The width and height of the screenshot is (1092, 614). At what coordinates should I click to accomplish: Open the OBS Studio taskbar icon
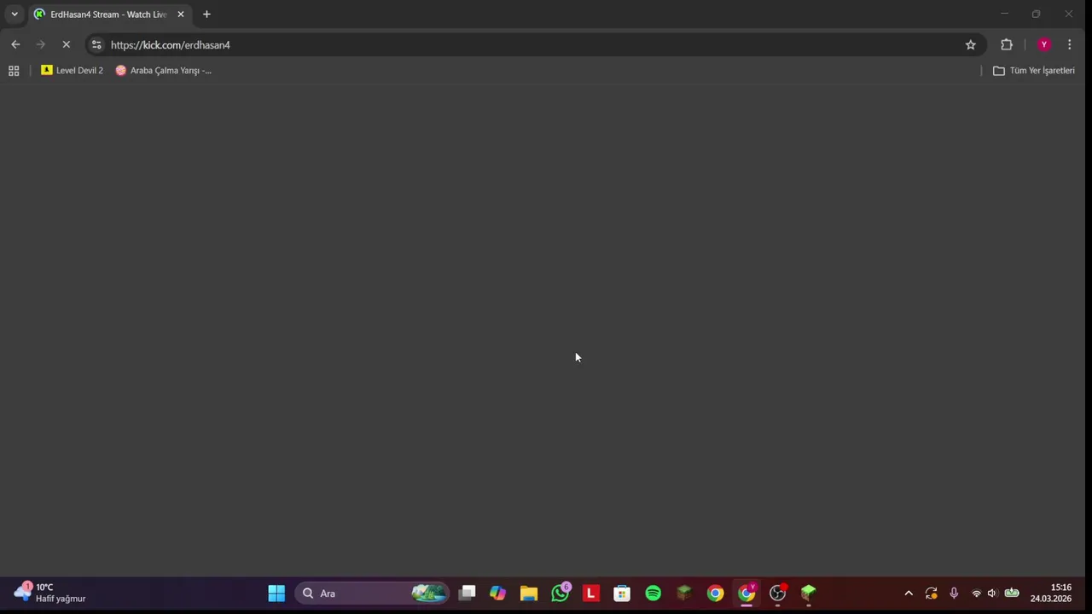pos(778,594)
